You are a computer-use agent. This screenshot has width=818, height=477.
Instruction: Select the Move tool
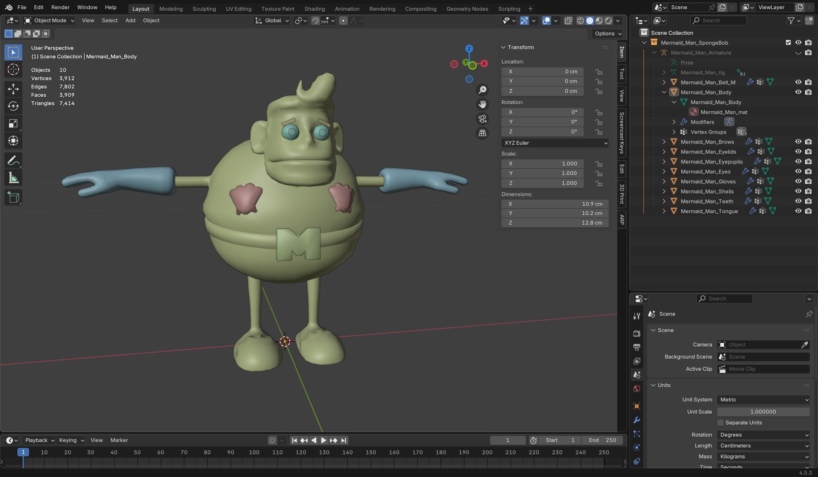click(13, 89)
